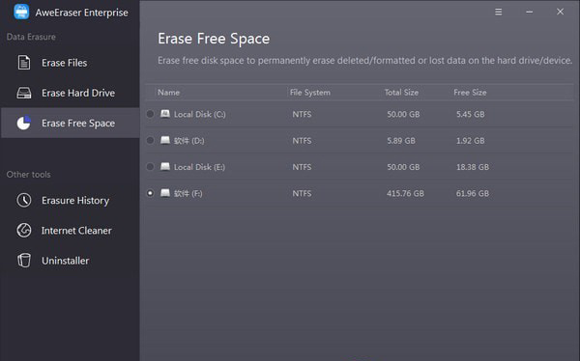Sort drives by Name column header

(x=168, y=93)
